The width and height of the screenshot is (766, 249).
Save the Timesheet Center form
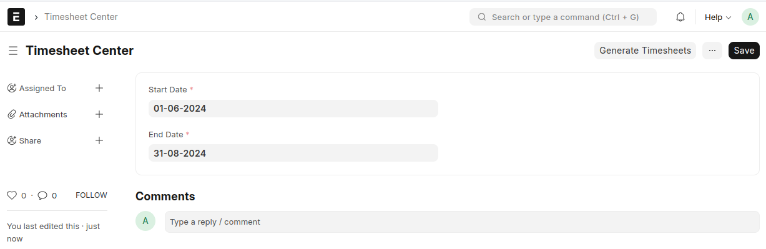pyautogui.click(x=744, y=51)
